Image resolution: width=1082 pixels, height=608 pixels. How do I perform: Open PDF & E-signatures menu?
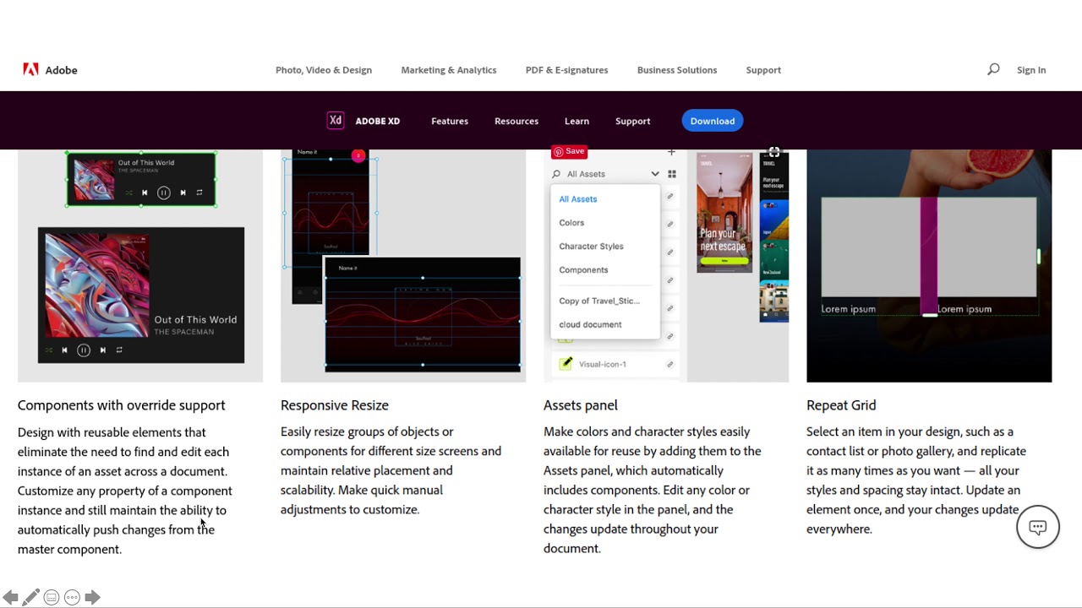[x=566, y=70]
